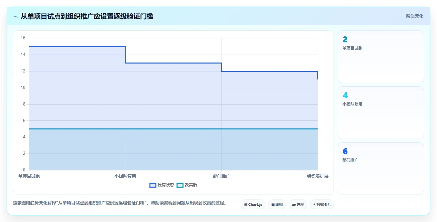The height and width of the screenshot is (222, 437).
Task: Click the y-axis value 10
Action: (x=23, y=88)
